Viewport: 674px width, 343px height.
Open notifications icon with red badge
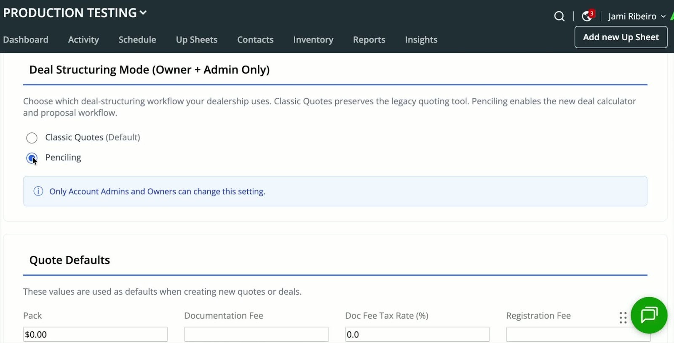click(587, 16)
